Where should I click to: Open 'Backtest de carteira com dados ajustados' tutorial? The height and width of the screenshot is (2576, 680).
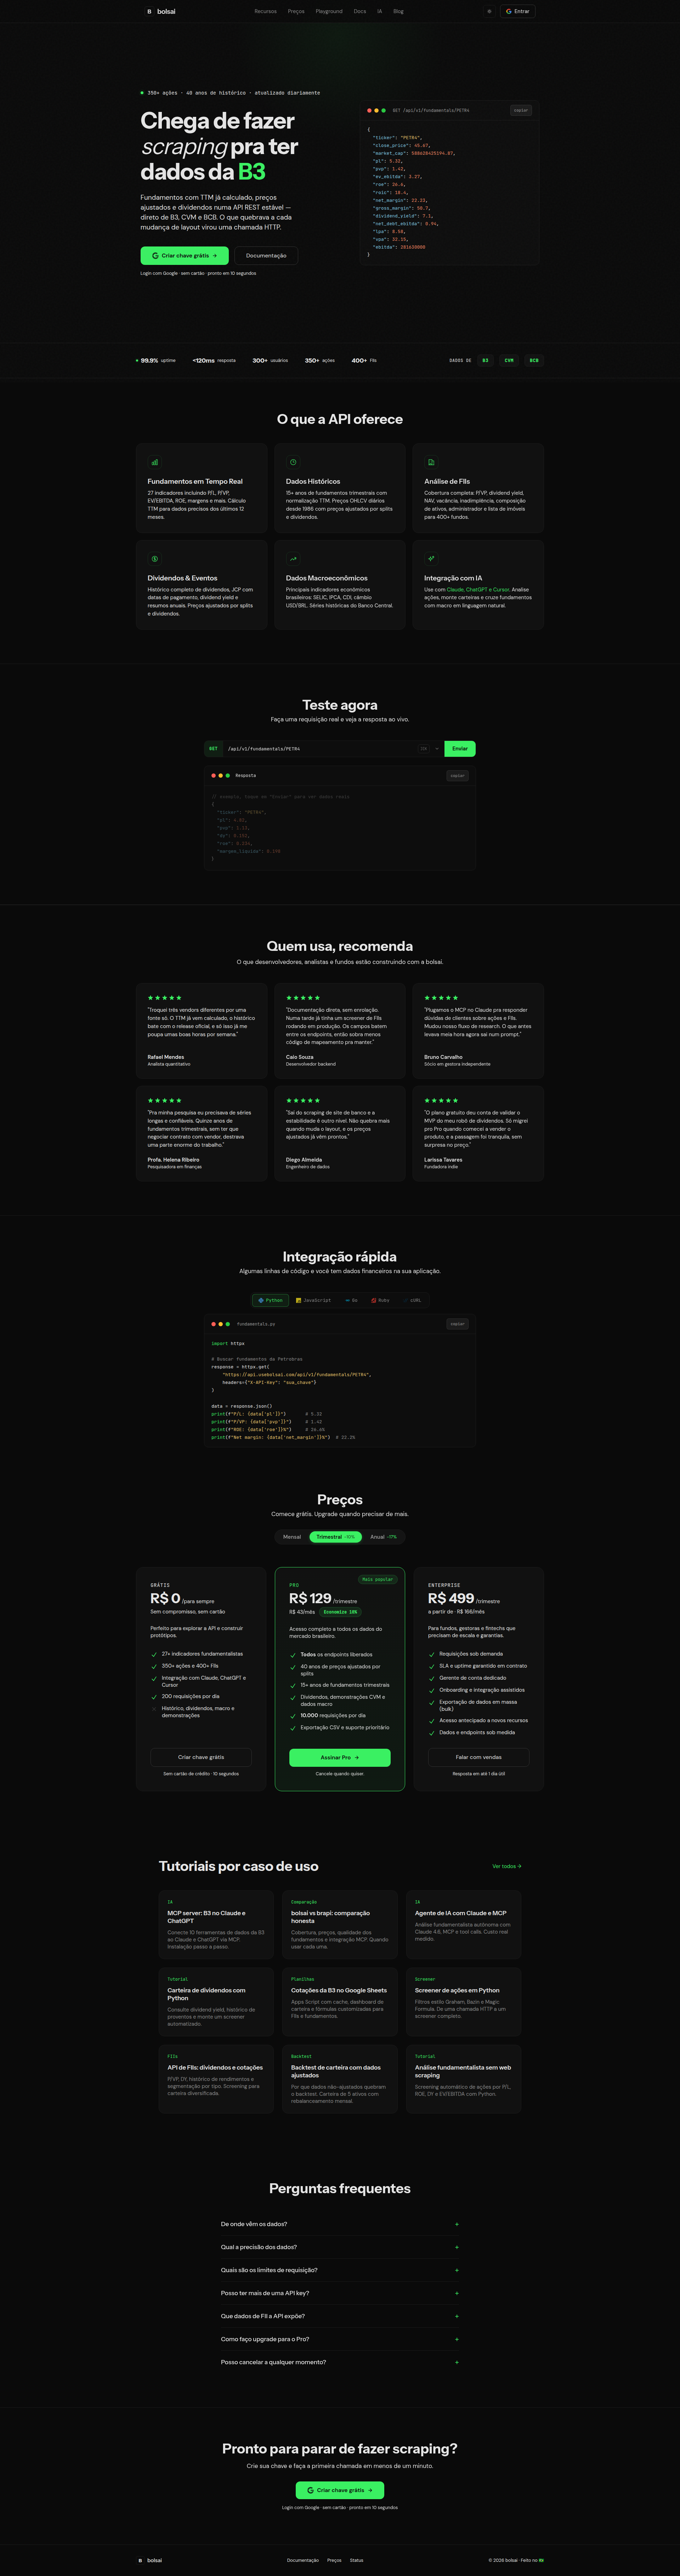340,2079
